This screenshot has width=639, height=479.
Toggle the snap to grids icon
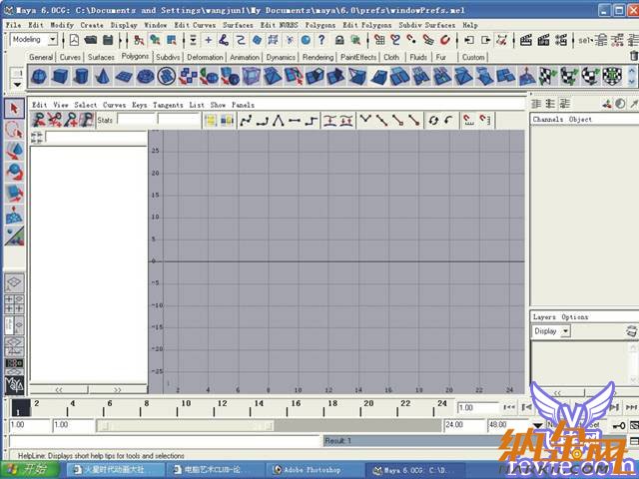click(x=379, y=40)
